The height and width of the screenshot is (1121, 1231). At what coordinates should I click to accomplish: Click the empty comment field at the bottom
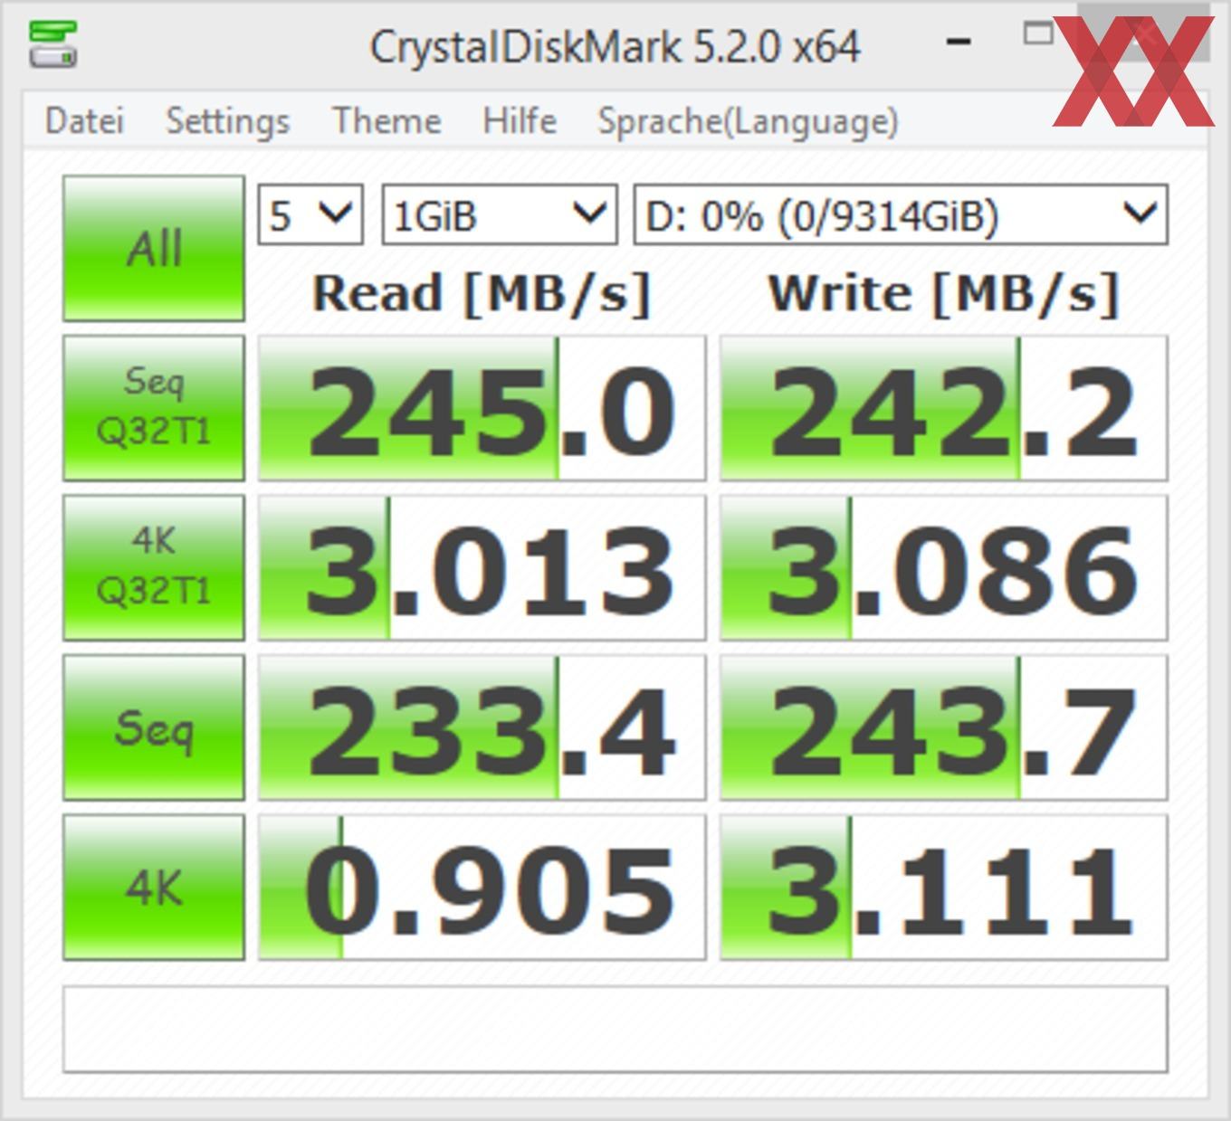615,1030
